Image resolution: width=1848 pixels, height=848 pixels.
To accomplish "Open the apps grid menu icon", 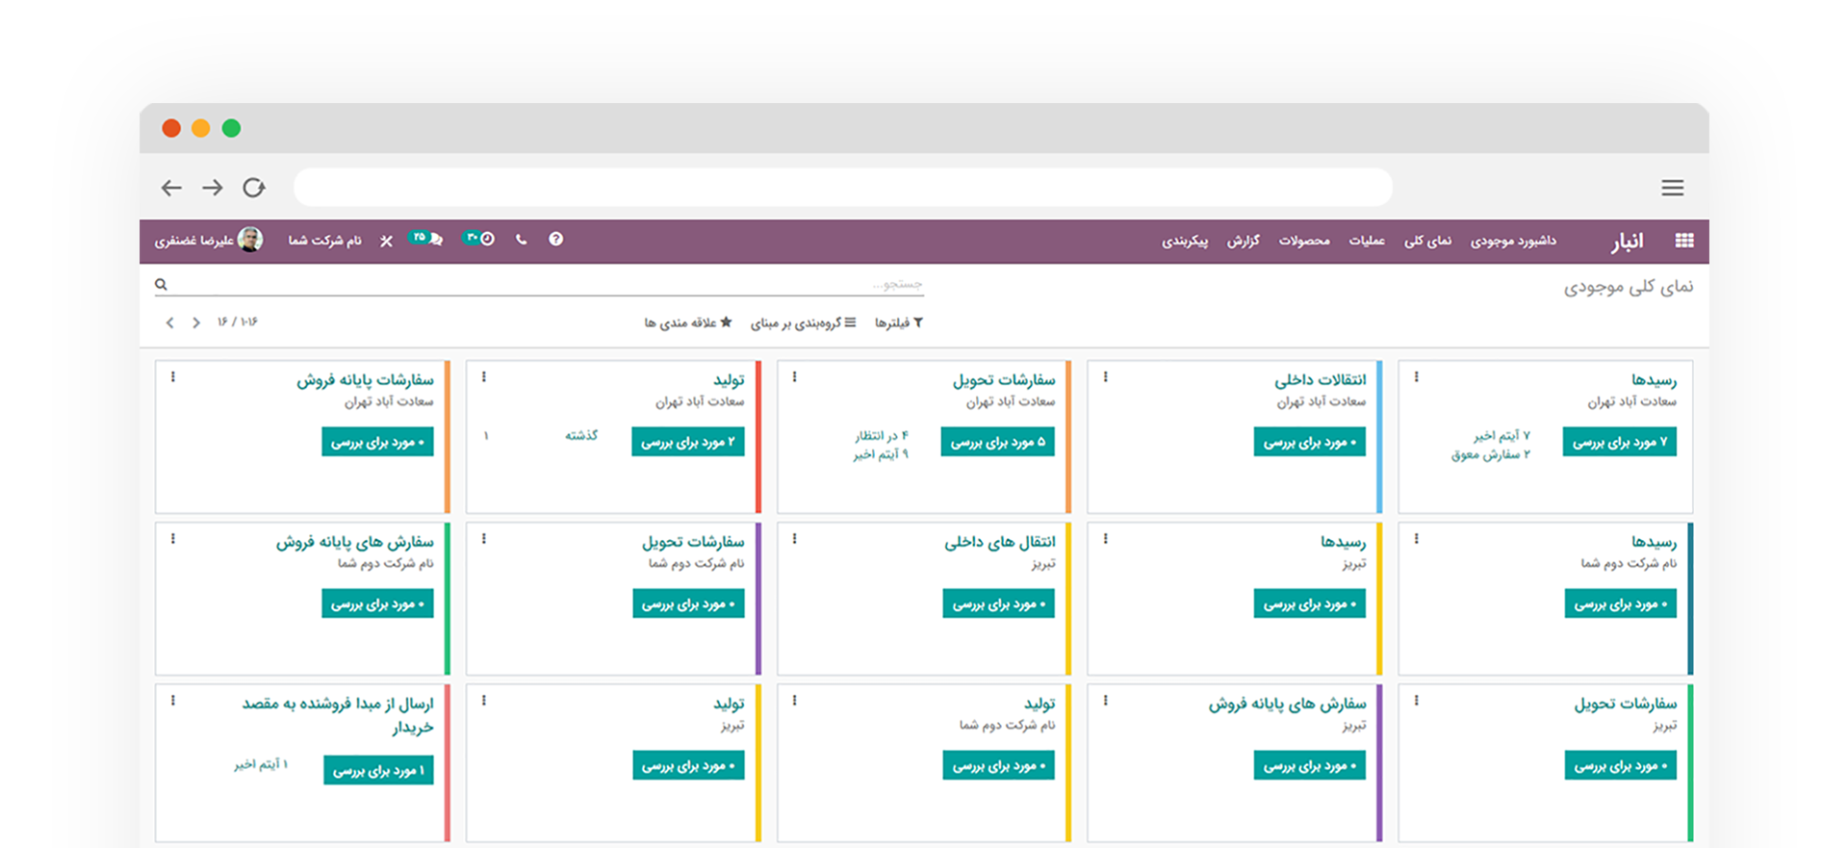I will click(1683, 241).
